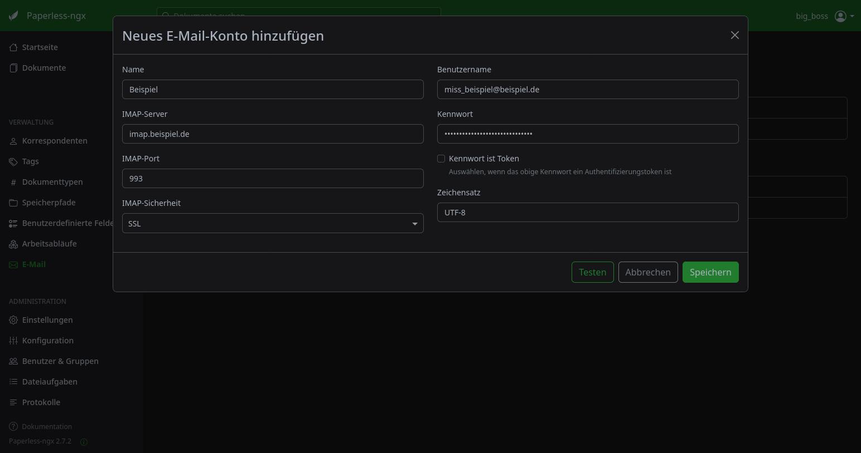The image size is (861, 453).
Task: Click the E-Mail envelope icon
Action: pos(13,264)
